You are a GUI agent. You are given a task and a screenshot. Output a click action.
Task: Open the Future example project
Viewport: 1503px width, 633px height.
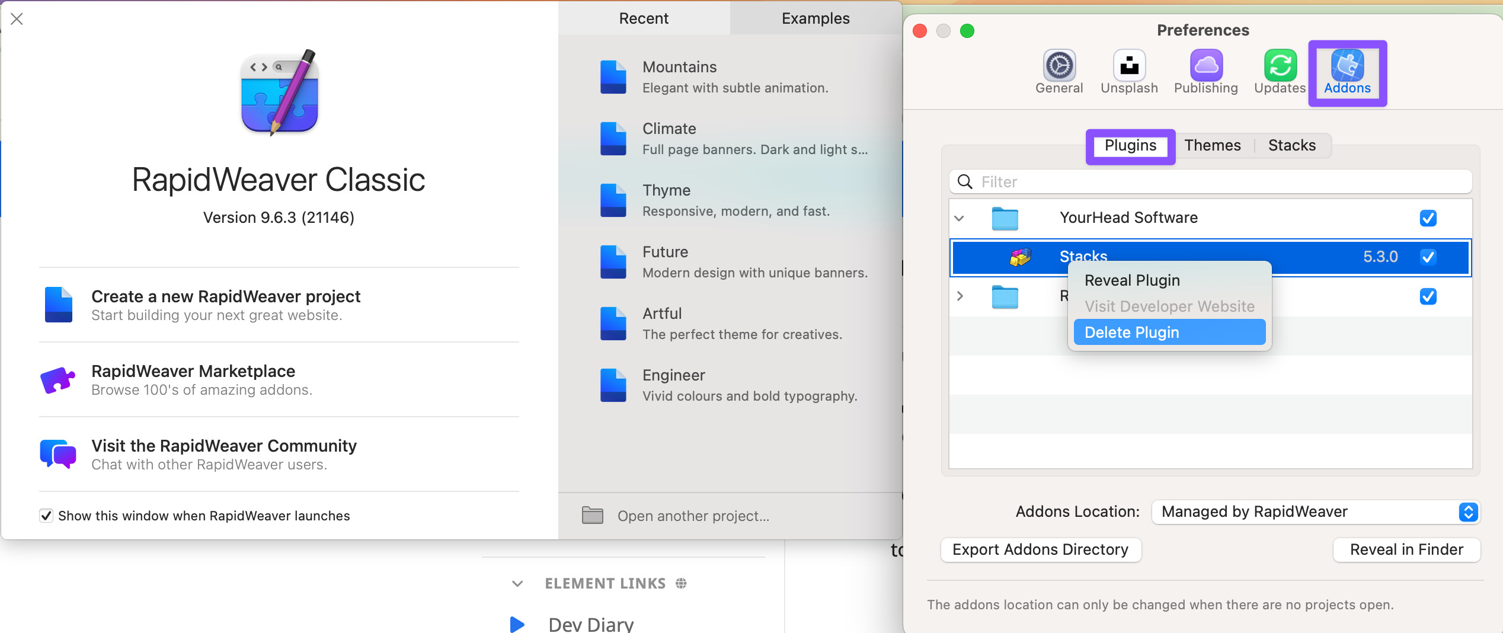tap(730, 262)
